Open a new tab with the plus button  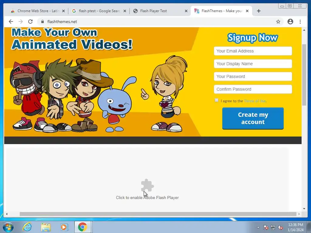coord(259,11)
